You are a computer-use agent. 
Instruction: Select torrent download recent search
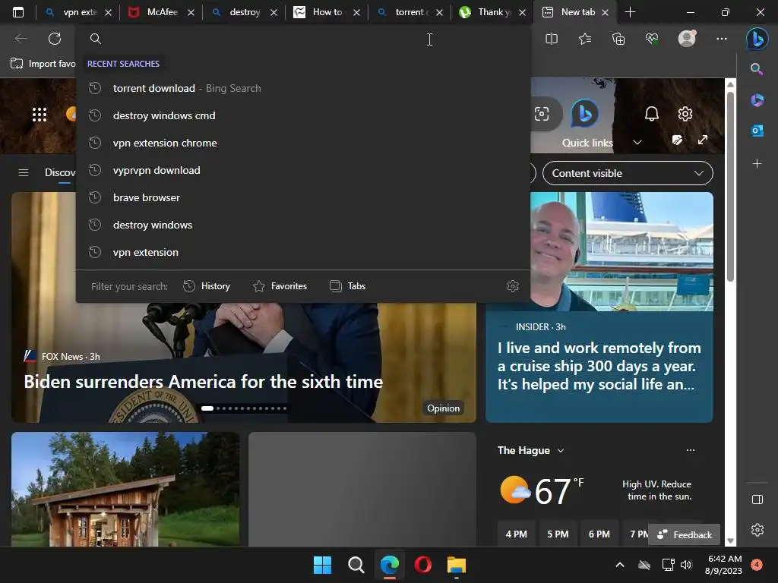(302, 88)
